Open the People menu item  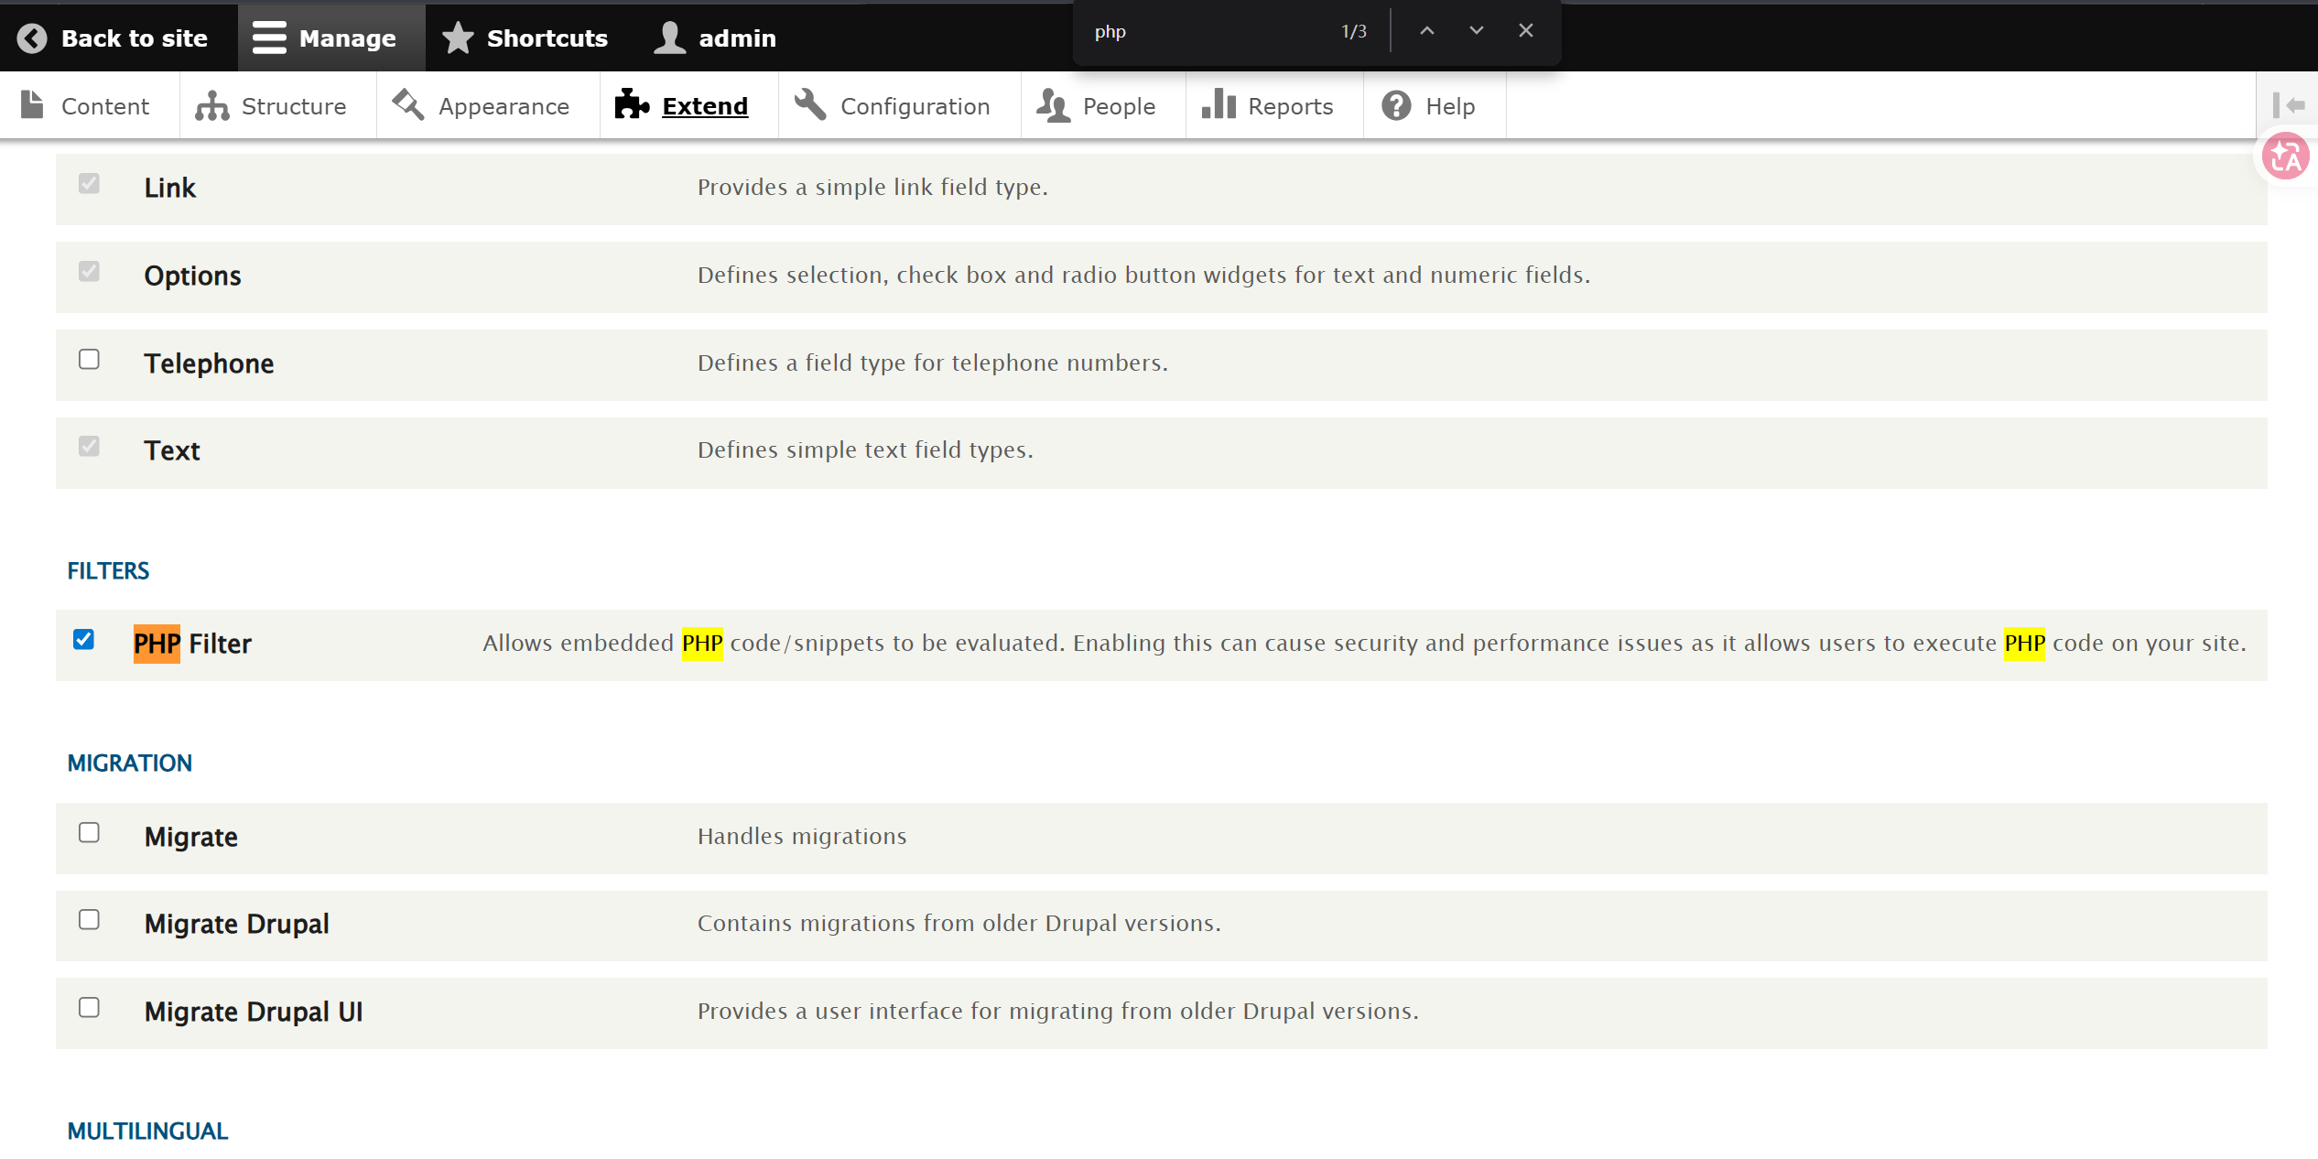[x=1119, y=106]
